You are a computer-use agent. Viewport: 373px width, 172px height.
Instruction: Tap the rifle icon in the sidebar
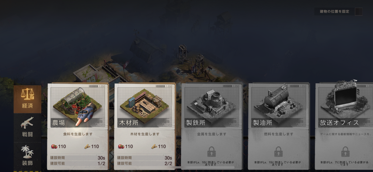click(x=27, y=123)
